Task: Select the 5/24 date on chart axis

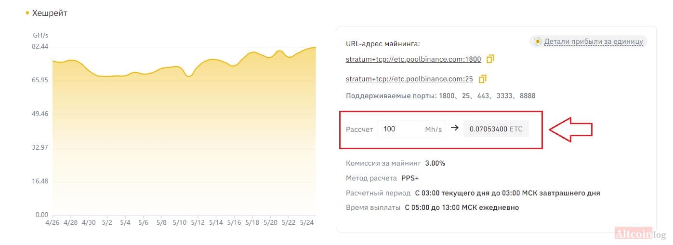Action: pos(307,223)
